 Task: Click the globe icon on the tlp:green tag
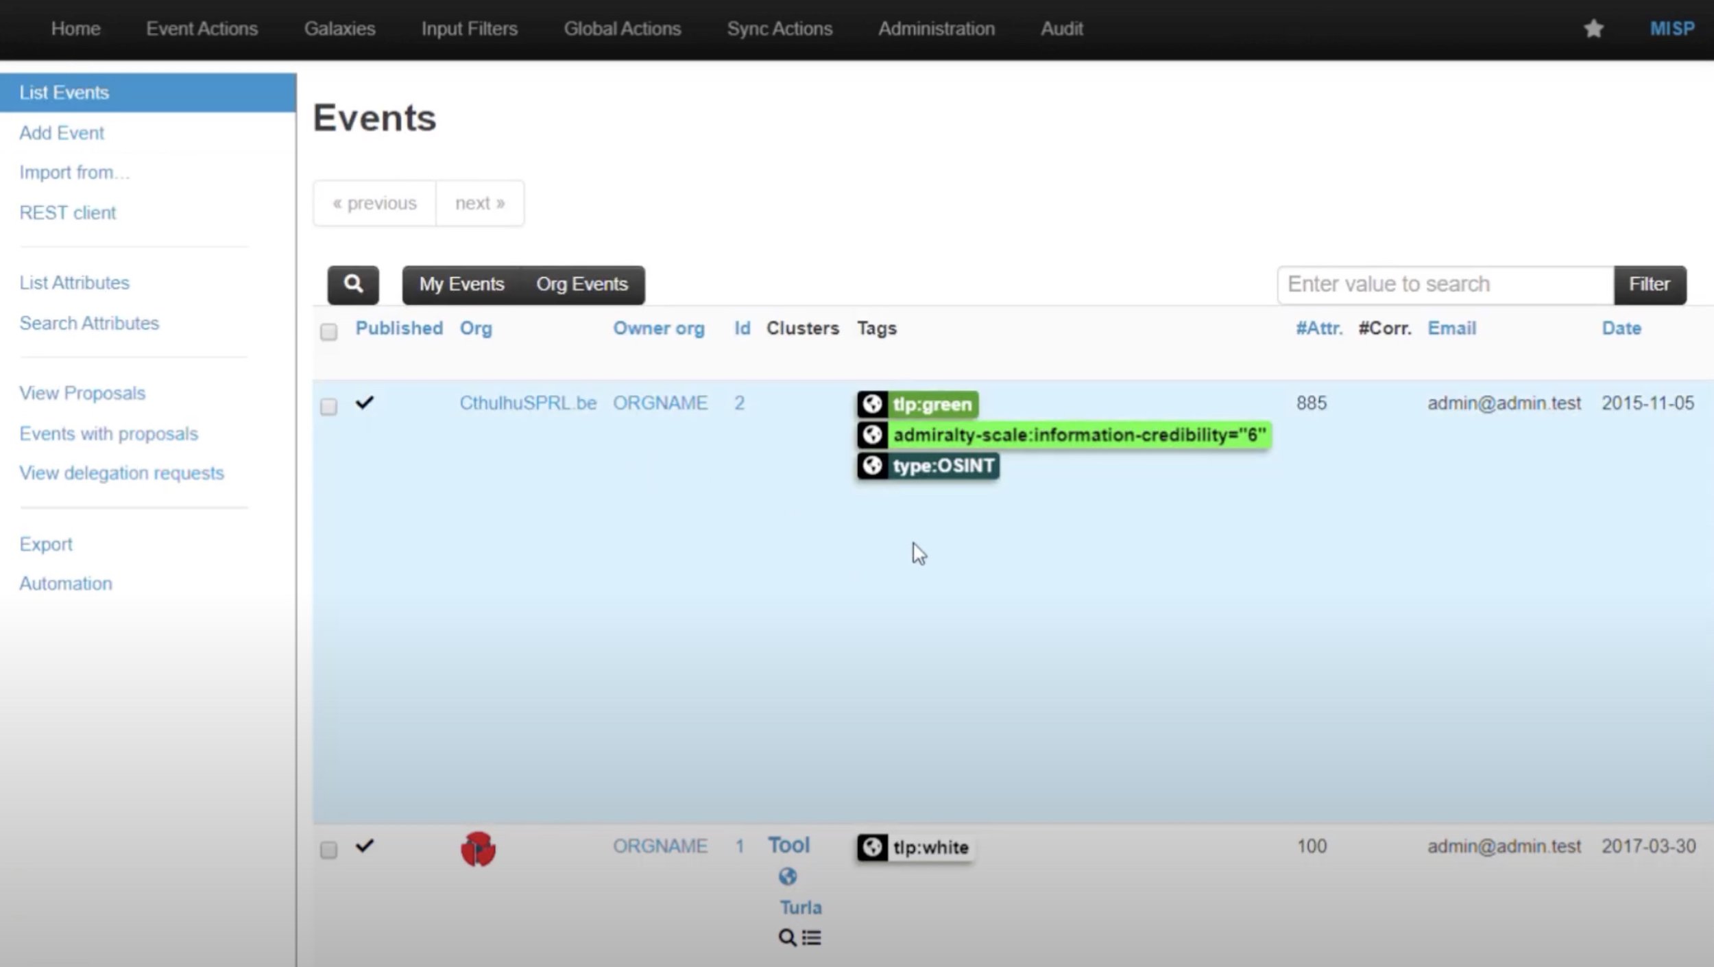[x=872, y=404]
